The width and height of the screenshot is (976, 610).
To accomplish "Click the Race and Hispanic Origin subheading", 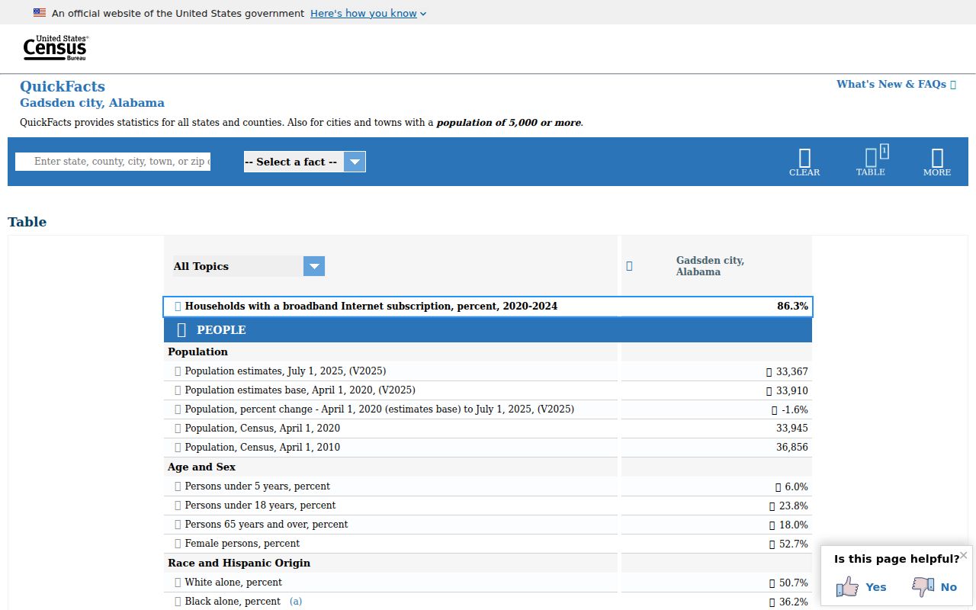I will [239, 563].
